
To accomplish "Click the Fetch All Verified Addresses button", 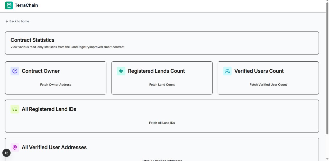I will pyautogui.click(x=162, y=160).
